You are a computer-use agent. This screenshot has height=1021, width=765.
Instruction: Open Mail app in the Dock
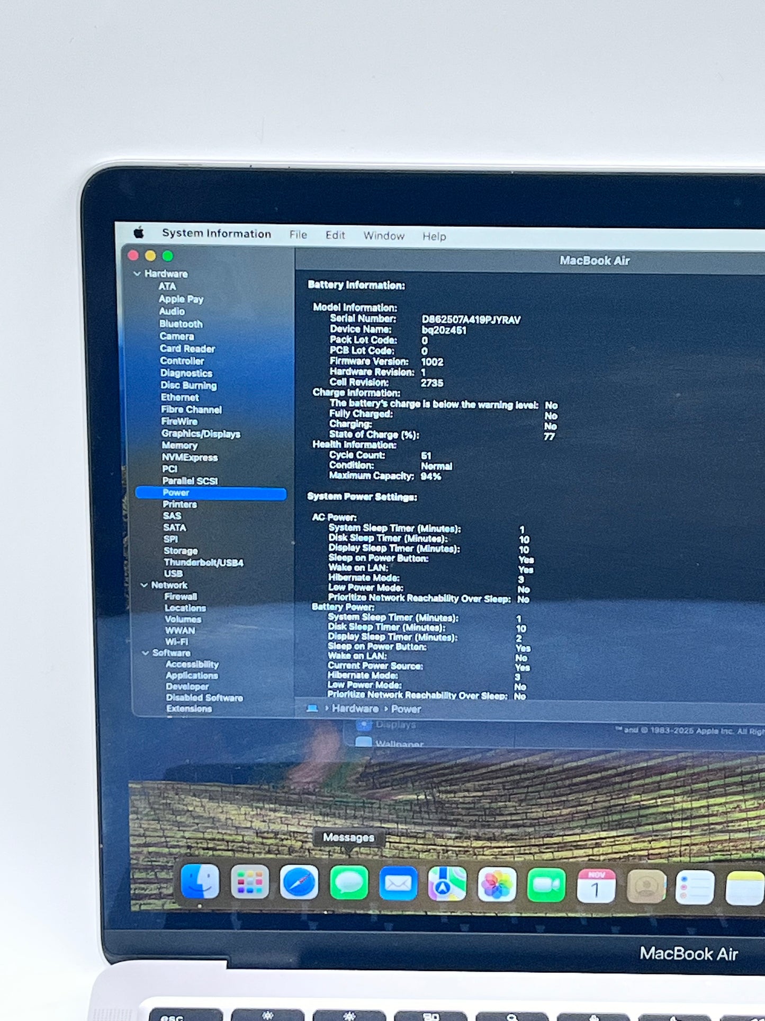pos(398,883)
